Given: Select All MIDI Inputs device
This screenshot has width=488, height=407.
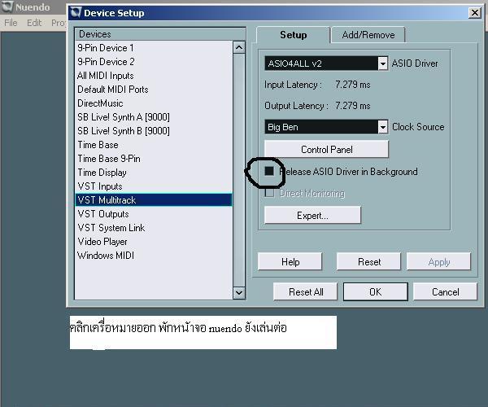Looking at the screenshot, I should click(154, 76).
